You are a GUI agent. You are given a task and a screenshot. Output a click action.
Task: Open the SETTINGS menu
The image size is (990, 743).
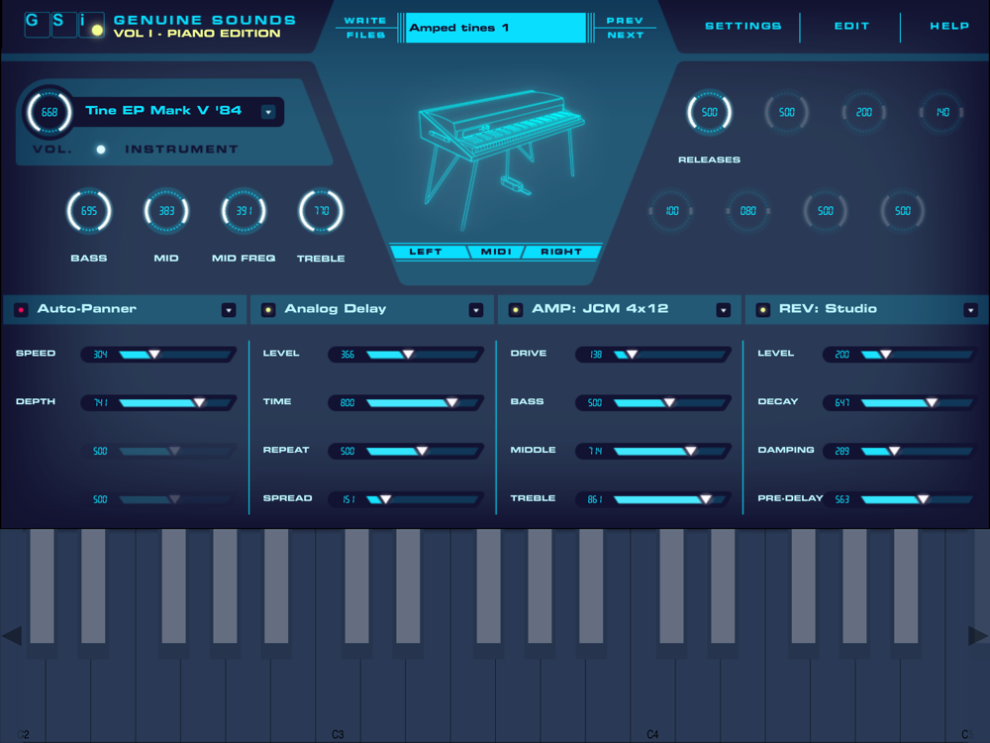click(743, 26)
